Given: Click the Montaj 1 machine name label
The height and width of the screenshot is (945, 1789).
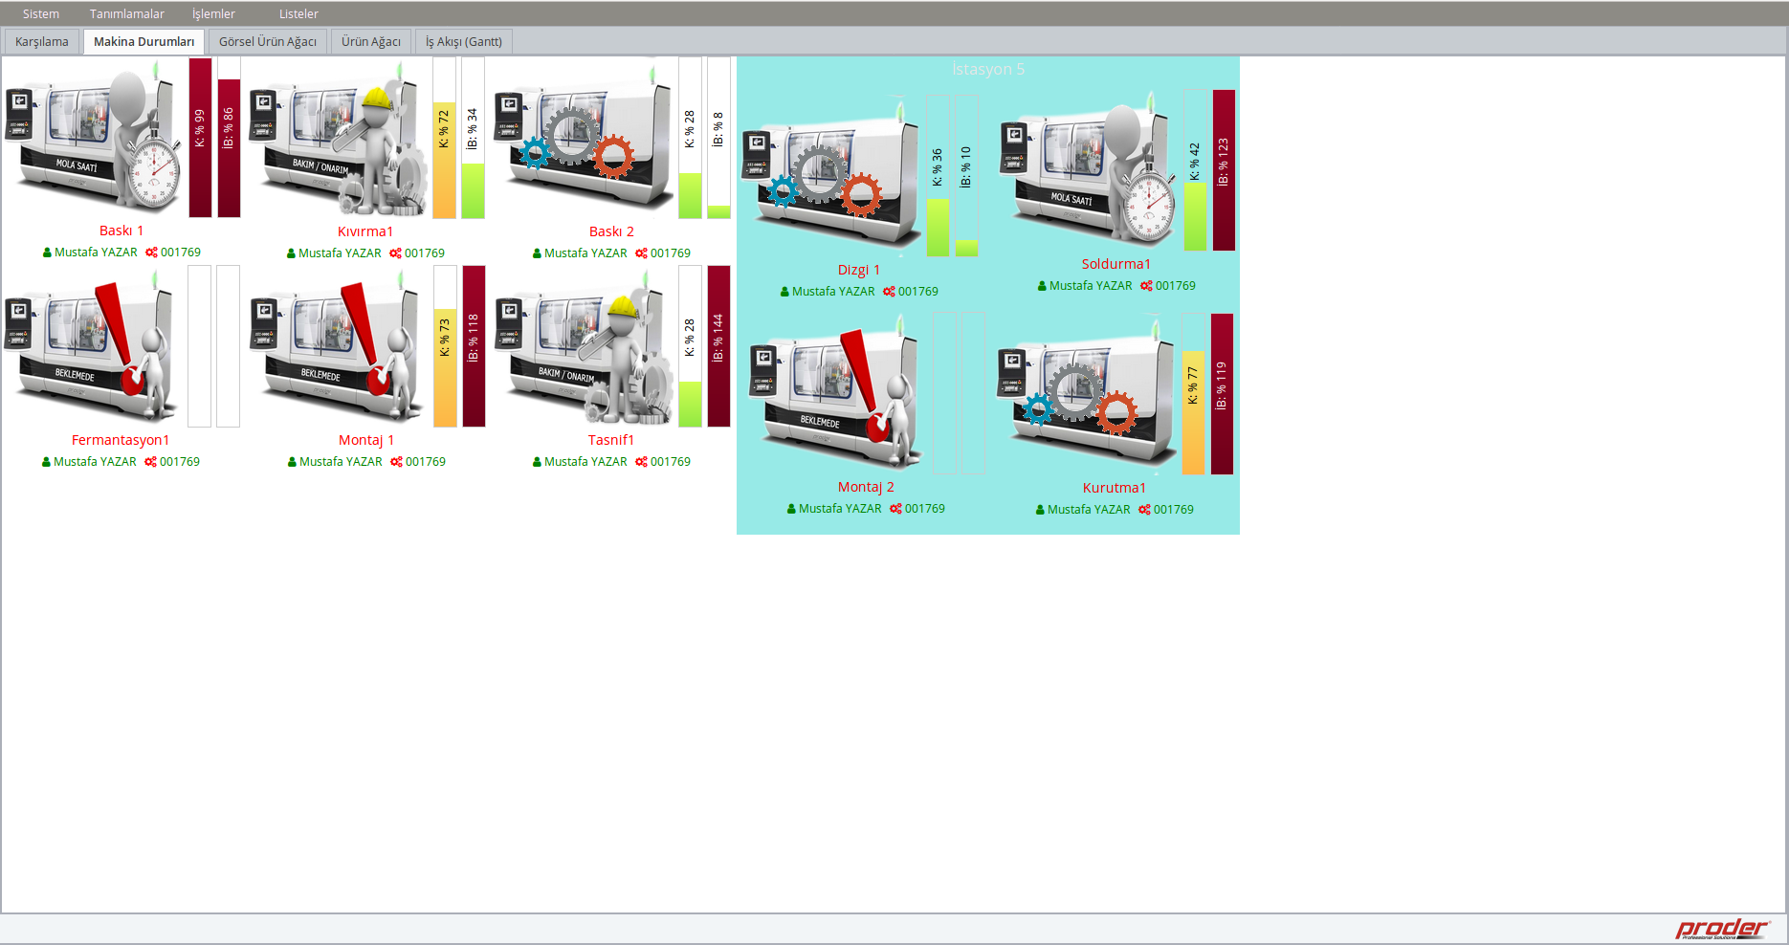Looking at the screenshot, I should 365,440.
